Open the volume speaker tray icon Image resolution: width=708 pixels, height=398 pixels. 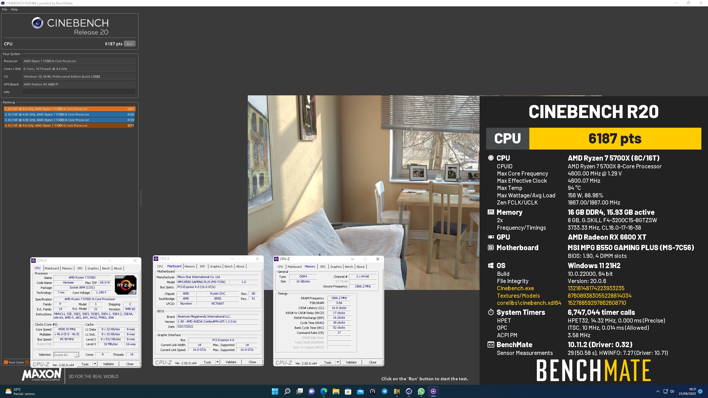(672, 391)
